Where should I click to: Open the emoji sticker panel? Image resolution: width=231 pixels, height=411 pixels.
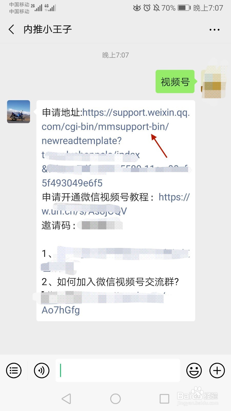194,370
